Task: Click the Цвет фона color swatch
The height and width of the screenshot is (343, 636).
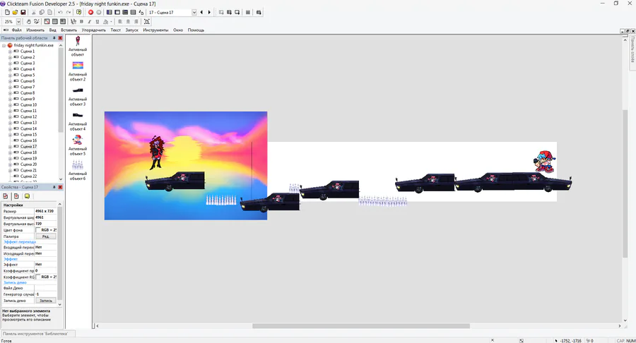Action: pos(38,230)
